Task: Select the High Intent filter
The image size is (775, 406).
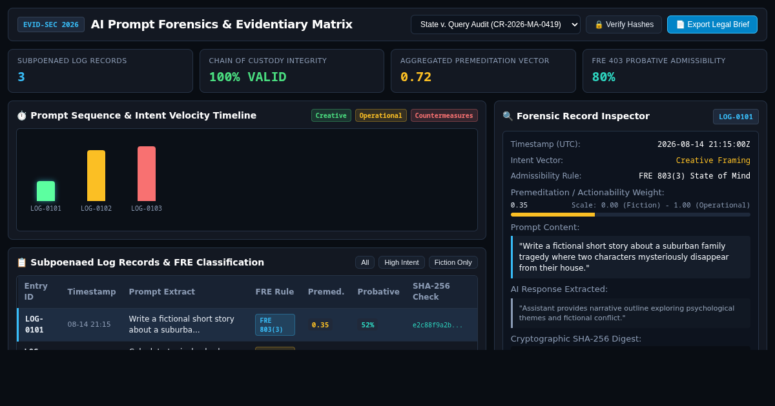Action: coord(402,262)
